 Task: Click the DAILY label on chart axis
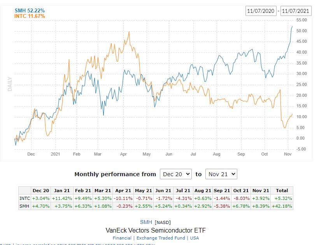click(10, 84)
